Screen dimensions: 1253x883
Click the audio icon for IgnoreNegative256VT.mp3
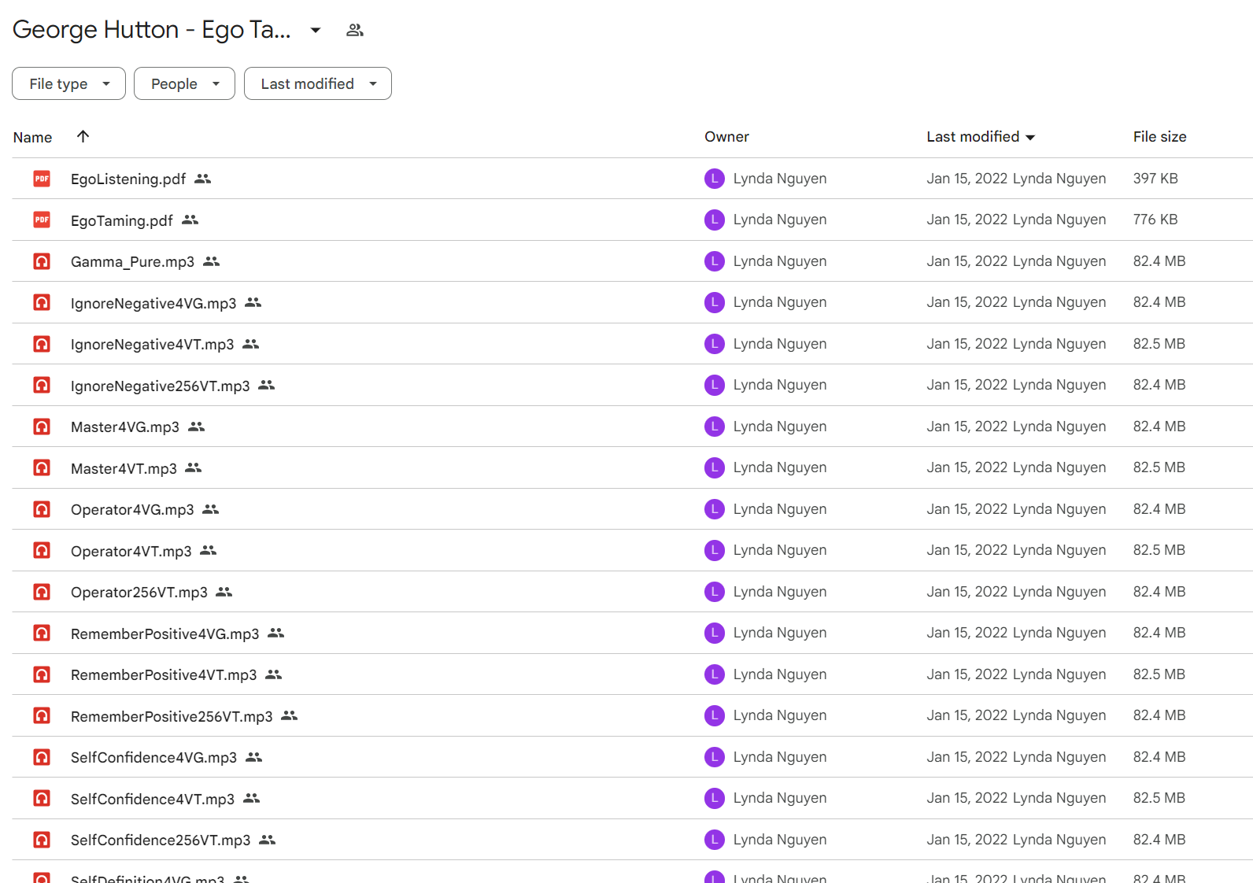pyautogui.click(x=42, y=385)
